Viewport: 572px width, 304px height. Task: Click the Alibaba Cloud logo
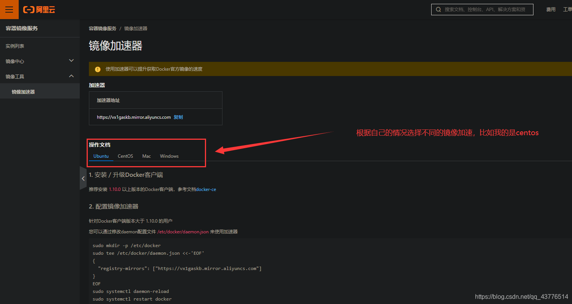pos(39,10)
